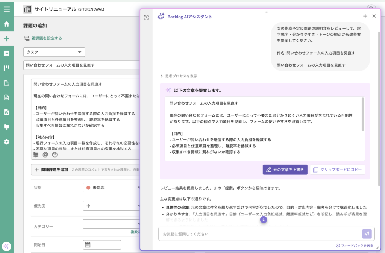Viewport: 385px width, 253px height.
Task: Insert mention with the @ icon
Action: pos(45,155)
